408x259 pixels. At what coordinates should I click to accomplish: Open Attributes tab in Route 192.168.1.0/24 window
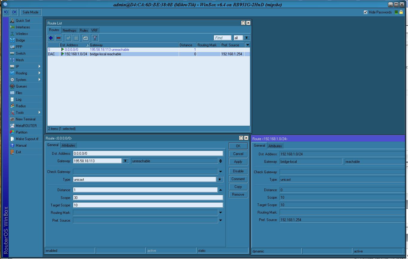point(275,146)
